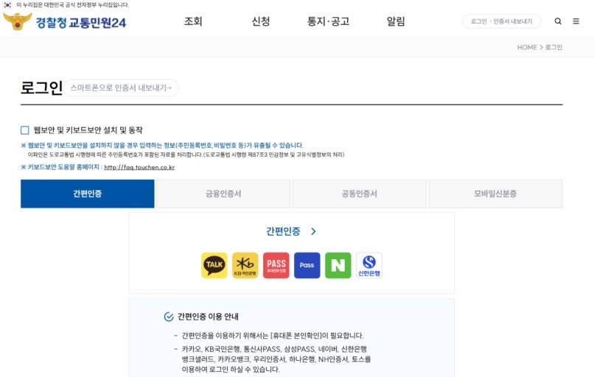Open the 통지·공고 menu
Viewport: 594px width, 377px height.
[x=328, y=21]
